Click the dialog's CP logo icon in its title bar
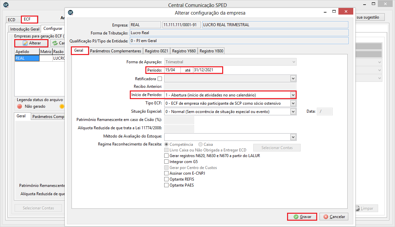Image resolution: width=395 pixels, height=227 pixels. click(71, 12)
